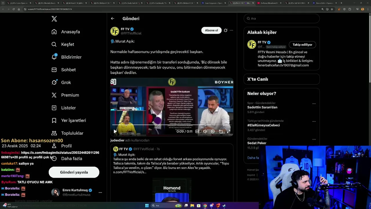Screen dimensions: 371x209
Task: Open Task View on taskbar
Action: 185,206
